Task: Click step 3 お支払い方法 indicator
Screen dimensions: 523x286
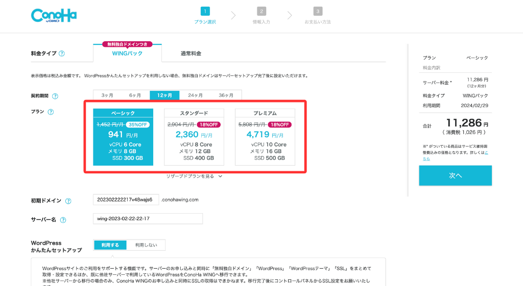Action: click(x=318, y=16)
